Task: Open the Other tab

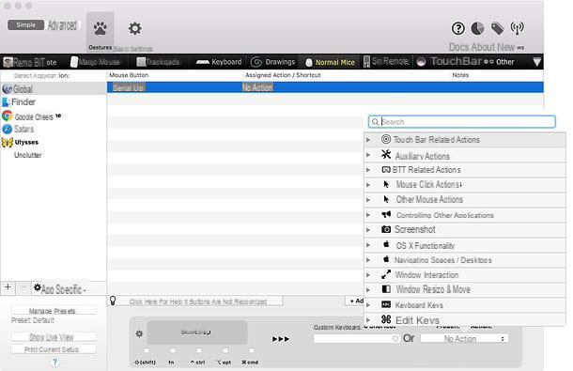Action: pyautogui.click(x=499, y=62)
